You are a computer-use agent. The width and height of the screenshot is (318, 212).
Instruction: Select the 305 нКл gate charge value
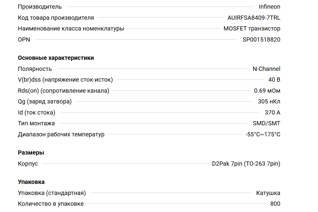click(x=269, y=102)
